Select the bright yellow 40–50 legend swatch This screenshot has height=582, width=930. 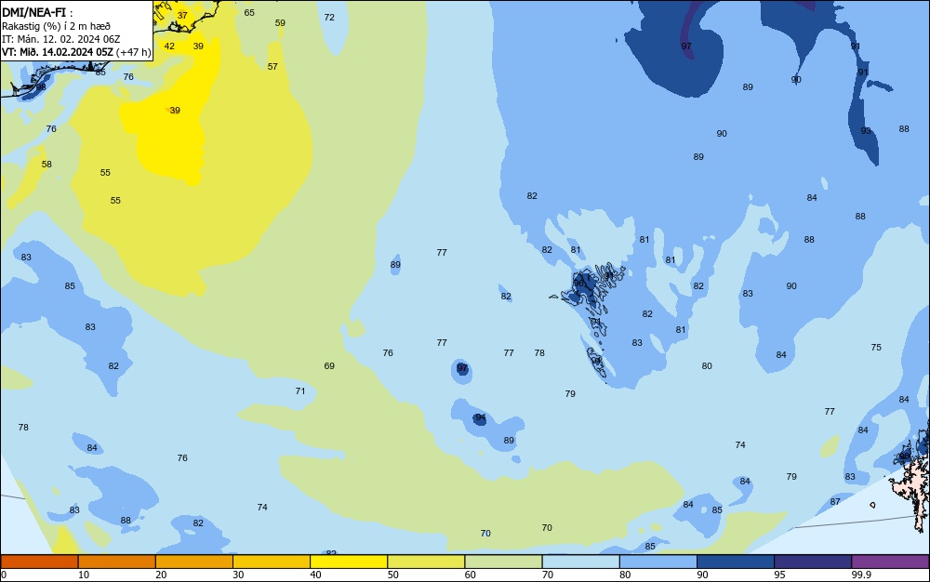tap(349, 562)
